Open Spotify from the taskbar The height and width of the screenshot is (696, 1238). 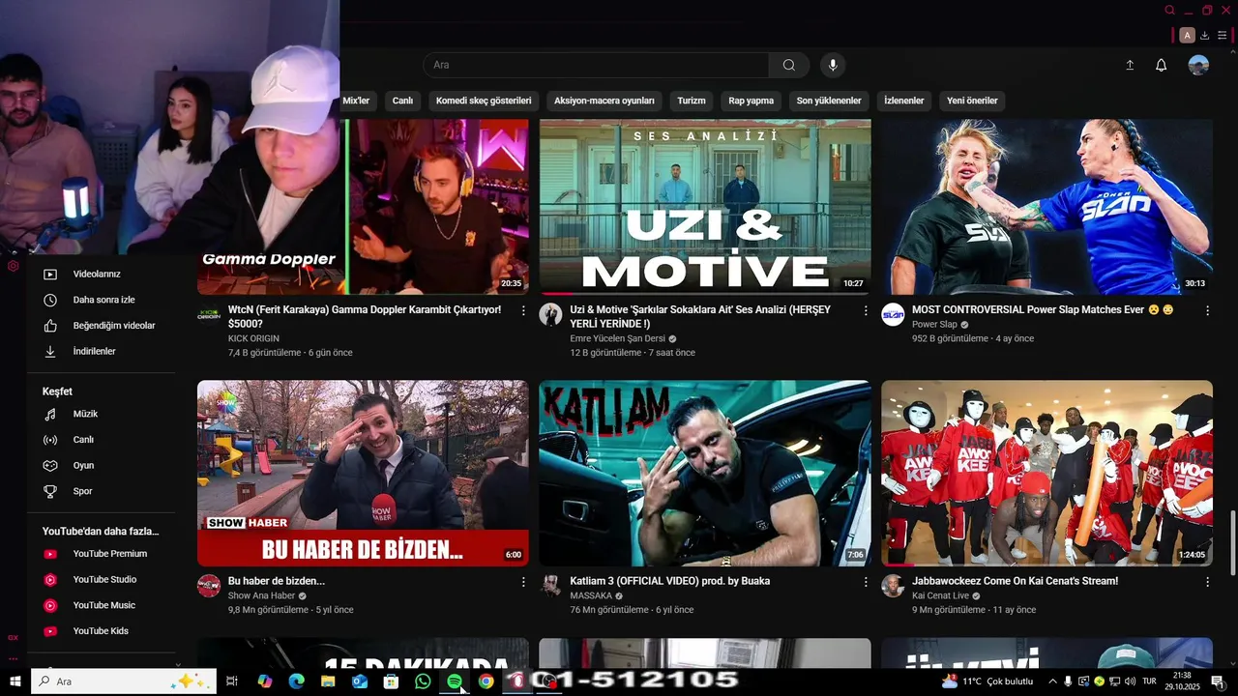[455, 681]
